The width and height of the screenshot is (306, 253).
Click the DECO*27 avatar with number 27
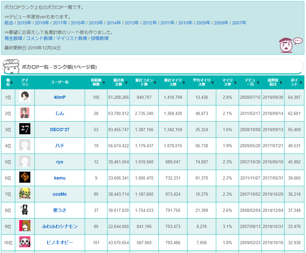25,129
